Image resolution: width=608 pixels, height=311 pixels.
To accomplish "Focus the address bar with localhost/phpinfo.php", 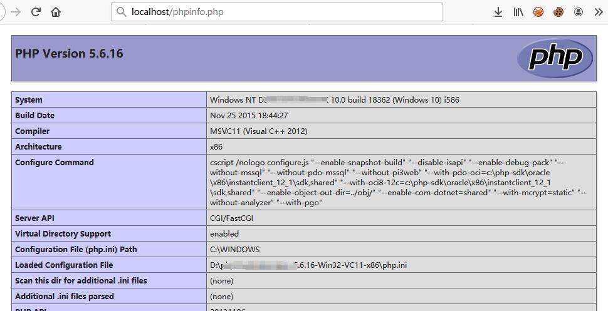I will click(277, 12).
